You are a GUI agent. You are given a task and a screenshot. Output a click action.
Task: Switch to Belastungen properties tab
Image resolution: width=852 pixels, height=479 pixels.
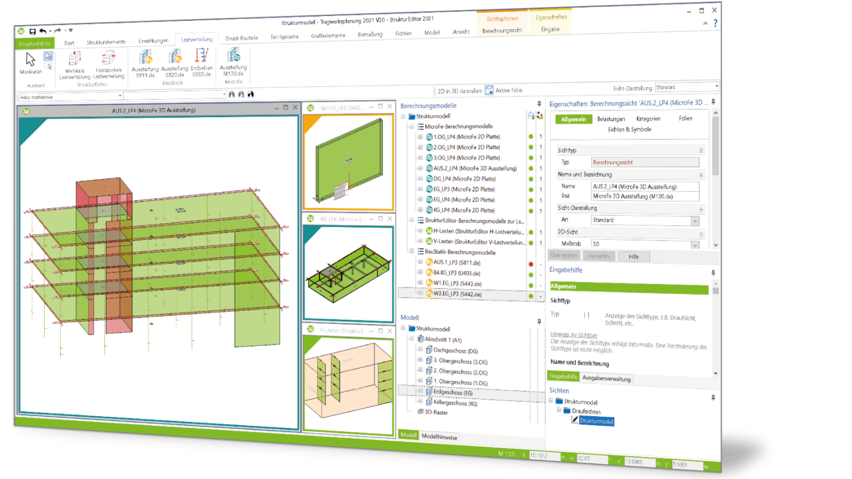(x=611, y=119)
